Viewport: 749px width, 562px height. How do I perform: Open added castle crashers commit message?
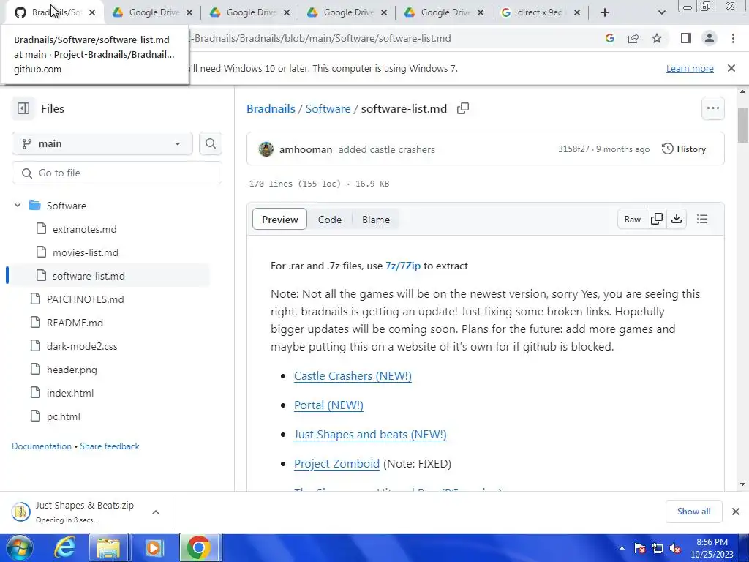point(387,149)
